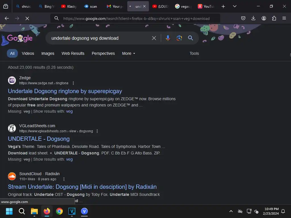Open options for Zedge result
The height and width of the screenshot is (218, 291).
[73, 83]
